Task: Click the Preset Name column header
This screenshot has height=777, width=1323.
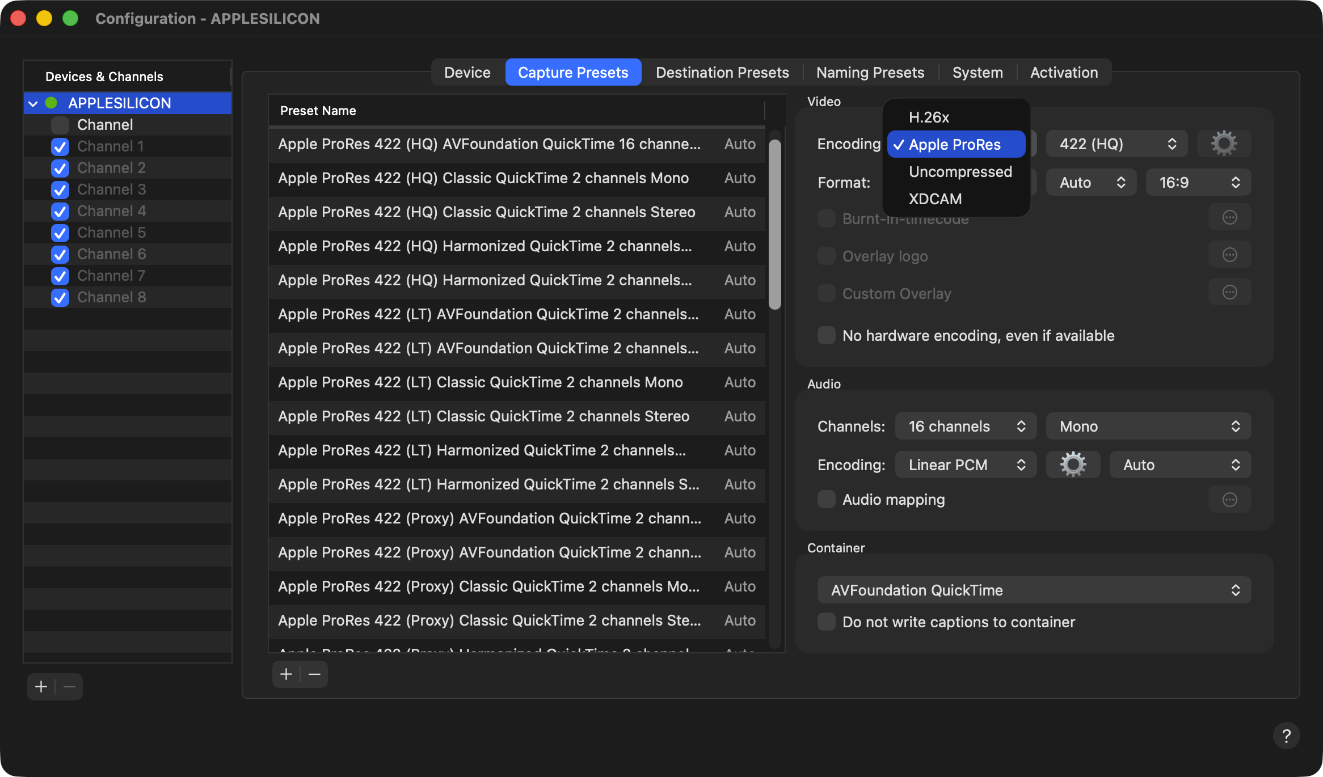Action: [516, 111]
